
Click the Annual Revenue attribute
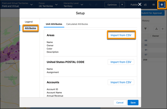(x=55, y=96)
